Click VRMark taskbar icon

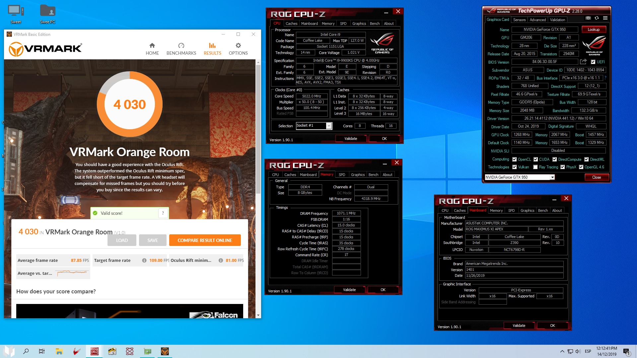point(165,351)
